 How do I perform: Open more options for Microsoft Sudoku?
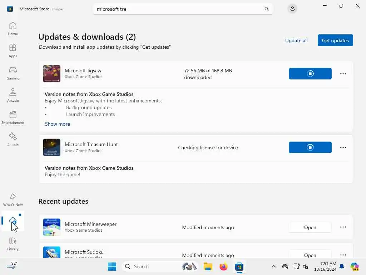click(343, 255)
